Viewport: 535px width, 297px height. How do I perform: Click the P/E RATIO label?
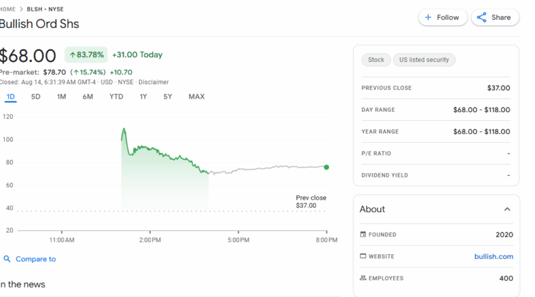tap(376, 154)
